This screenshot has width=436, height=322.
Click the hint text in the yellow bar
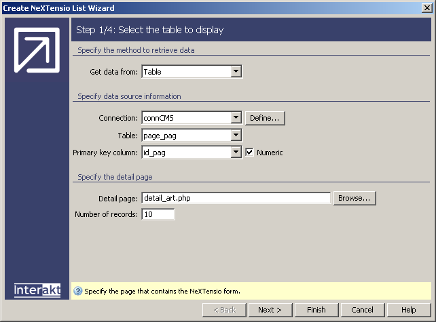click(x=162, y=291)
